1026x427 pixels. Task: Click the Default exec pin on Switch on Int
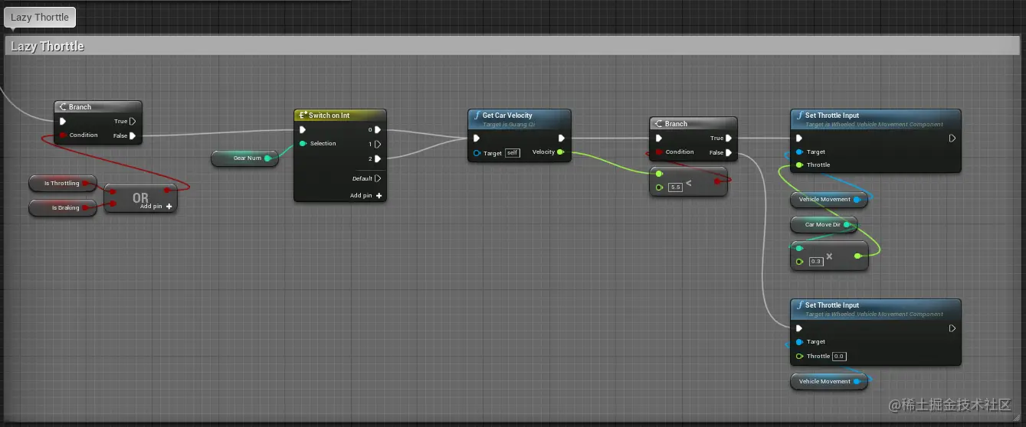click(x=378, y=178)
